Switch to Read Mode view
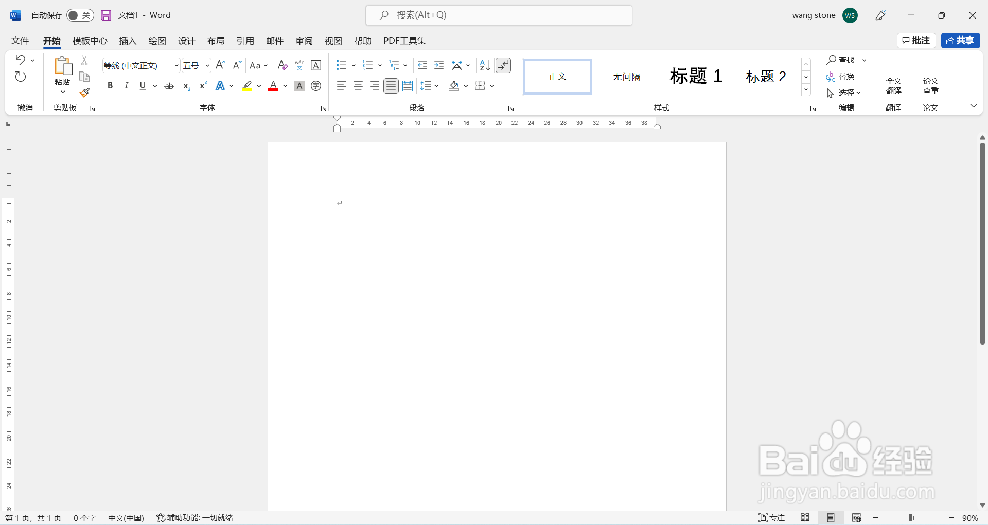 pos(805,518)
